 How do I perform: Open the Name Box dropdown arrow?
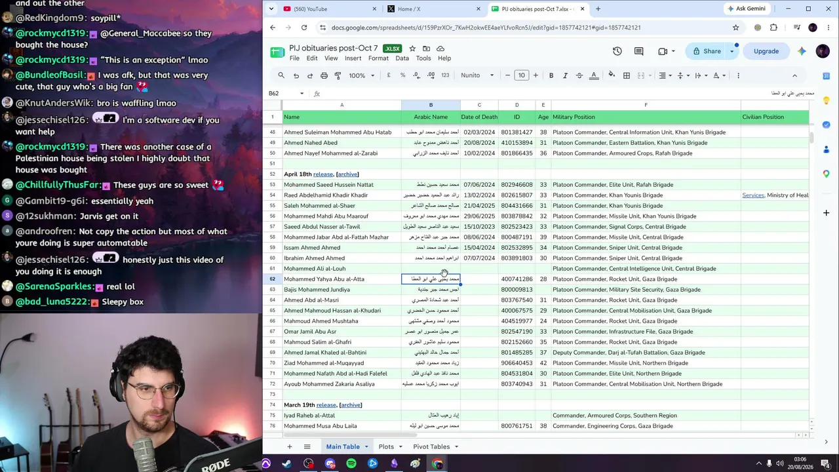(x=302, y=94)
